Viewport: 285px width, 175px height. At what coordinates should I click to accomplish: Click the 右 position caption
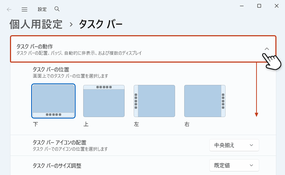pos(187,124)
